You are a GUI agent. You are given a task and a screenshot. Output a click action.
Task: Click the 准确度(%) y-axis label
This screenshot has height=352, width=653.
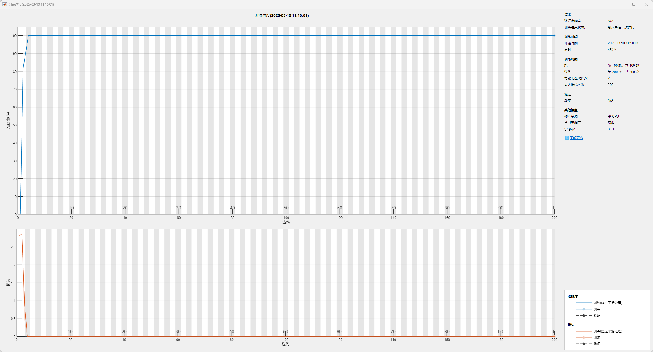[x=8, y=120]
